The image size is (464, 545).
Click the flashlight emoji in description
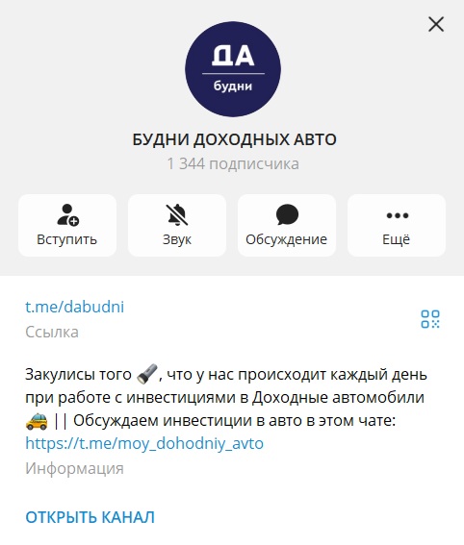pyautogui.click(x=147, y=374)
